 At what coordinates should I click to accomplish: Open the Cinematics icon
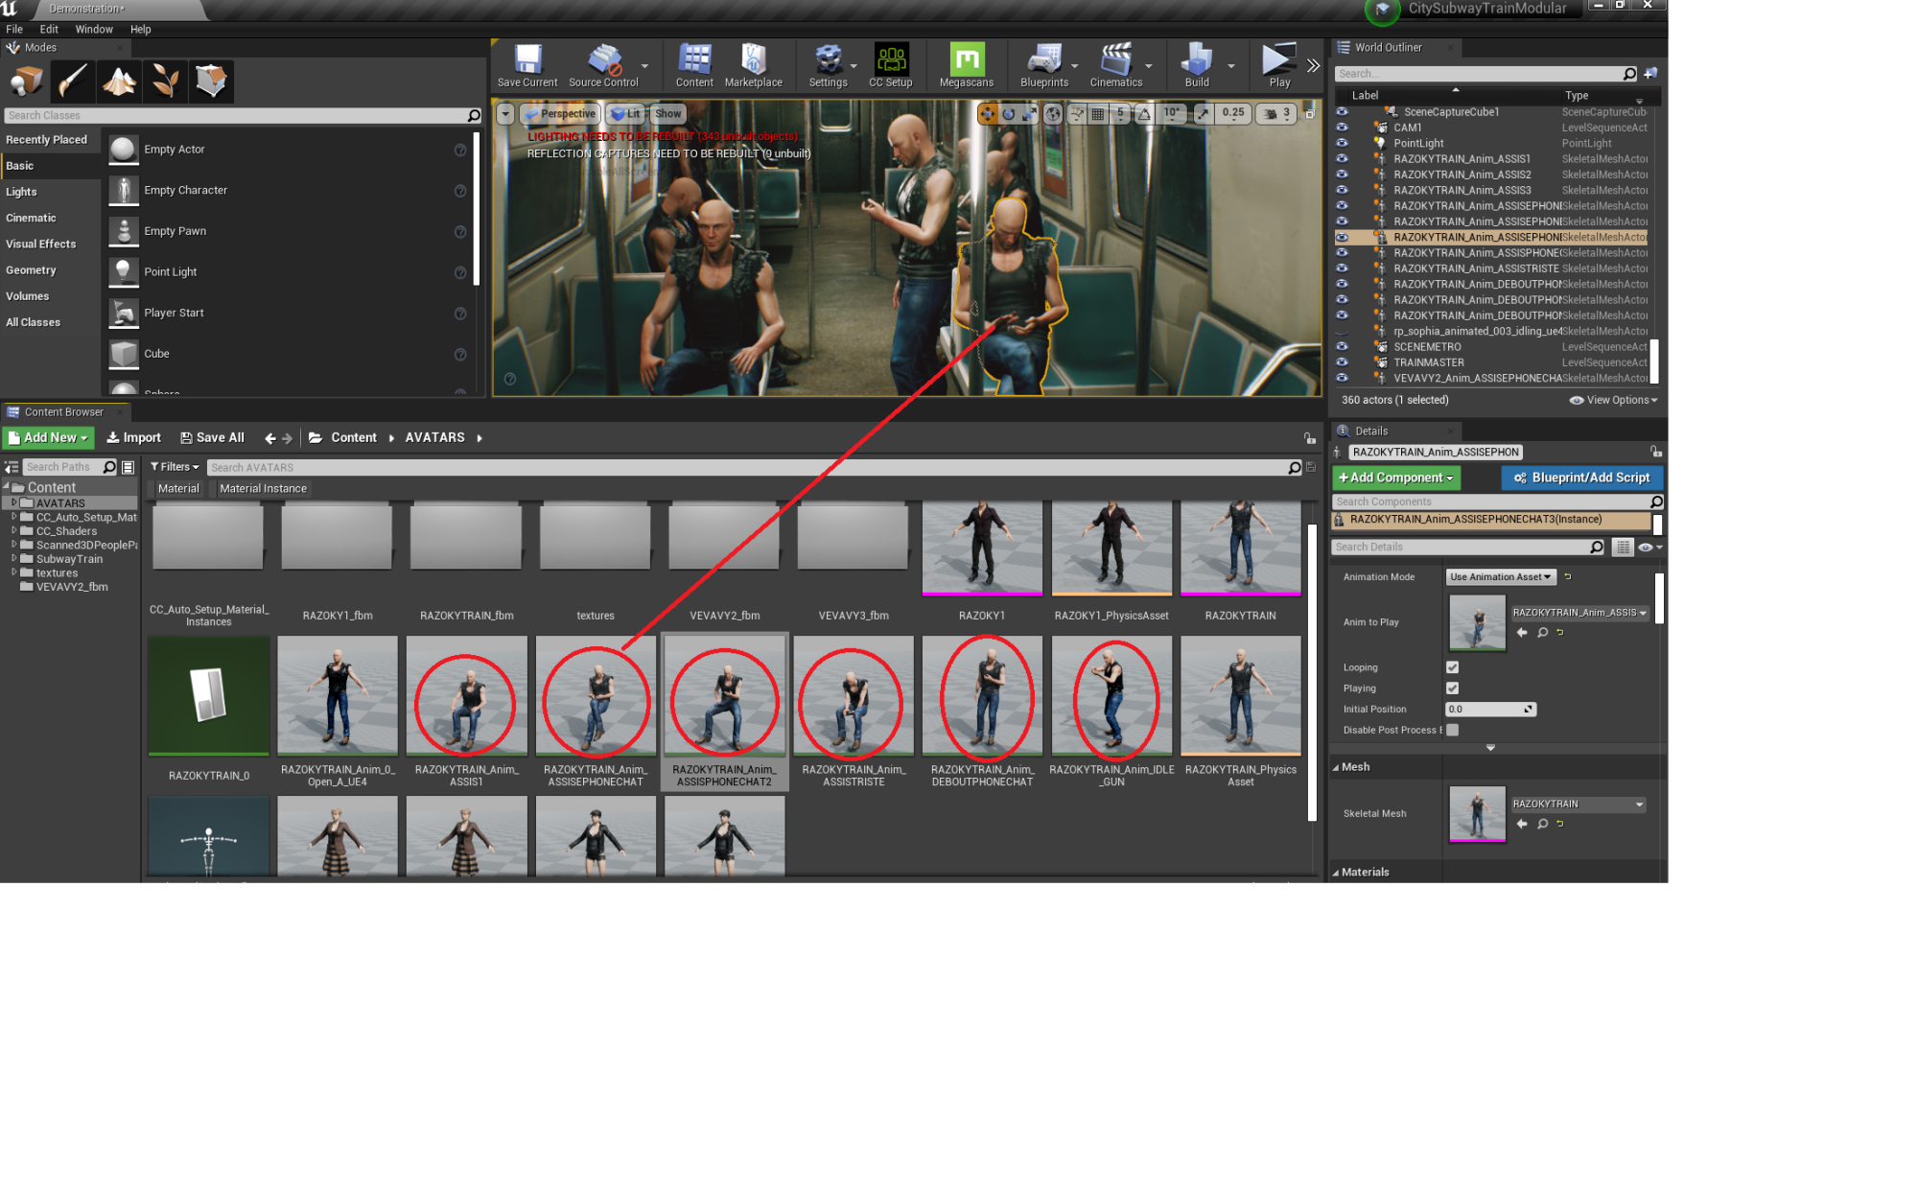point(1116,65)
